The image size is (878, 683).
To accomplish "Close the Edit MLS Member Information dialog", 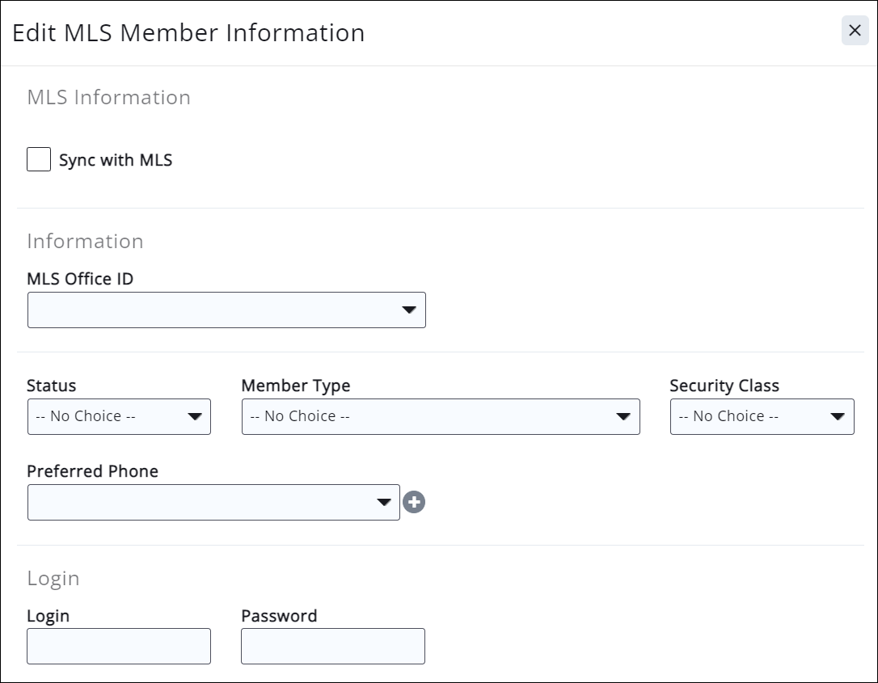I will (x=855, y=31).
